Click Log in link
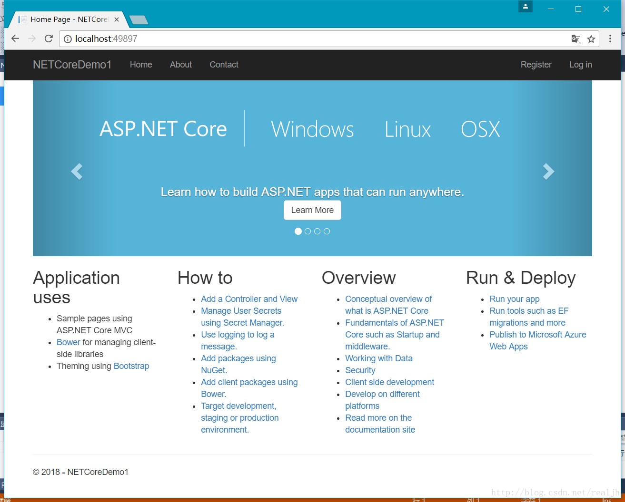This screenshot has width=625, height=502. (x=581, y=65)
